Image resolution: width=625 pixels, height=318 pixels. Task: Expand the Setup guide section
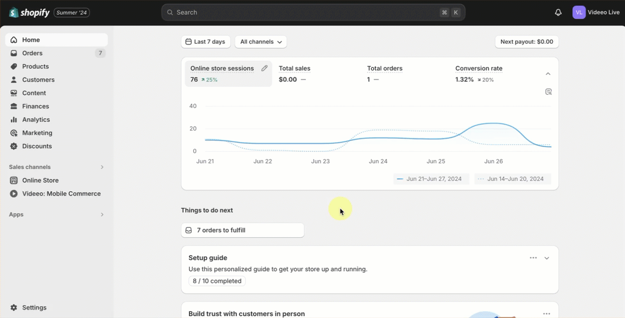[x=547, y=258]
